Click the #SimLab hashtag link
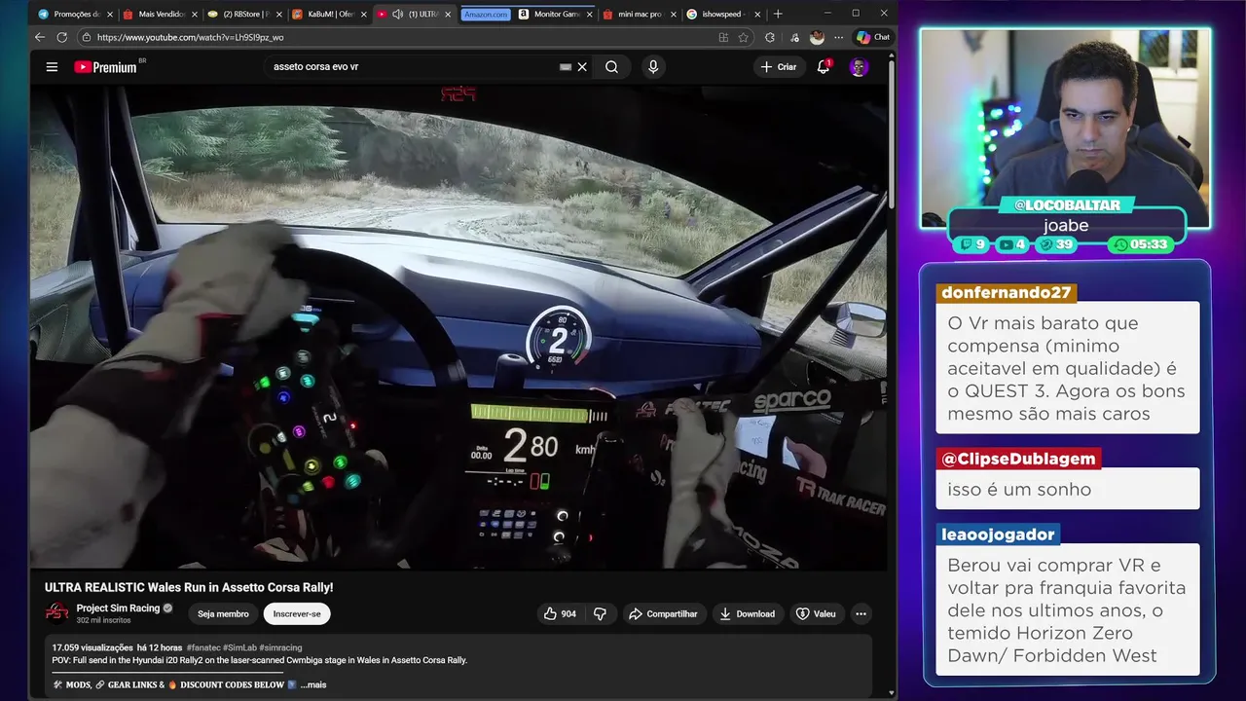The height and width of the screenshot is (701, 1246). pyautogui.click(x=239, y=647)
